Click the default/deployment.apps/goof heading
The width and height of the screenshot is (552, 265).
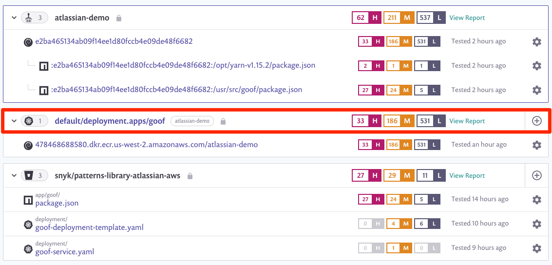pyautogui.click(x=110, y=121)
